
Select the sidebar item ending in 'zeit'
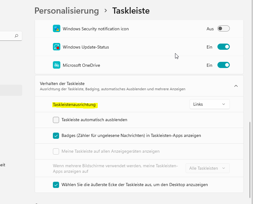[3, 165]
